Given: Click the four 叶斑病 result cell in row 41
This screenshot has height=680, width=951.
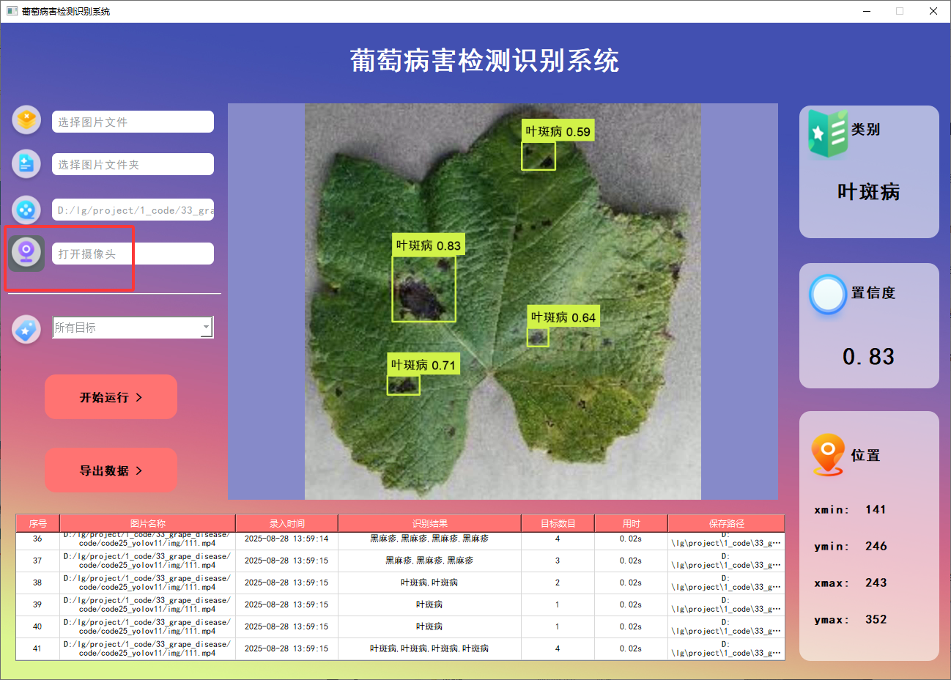Looking at the screenshot, I should tap(429, 648).
